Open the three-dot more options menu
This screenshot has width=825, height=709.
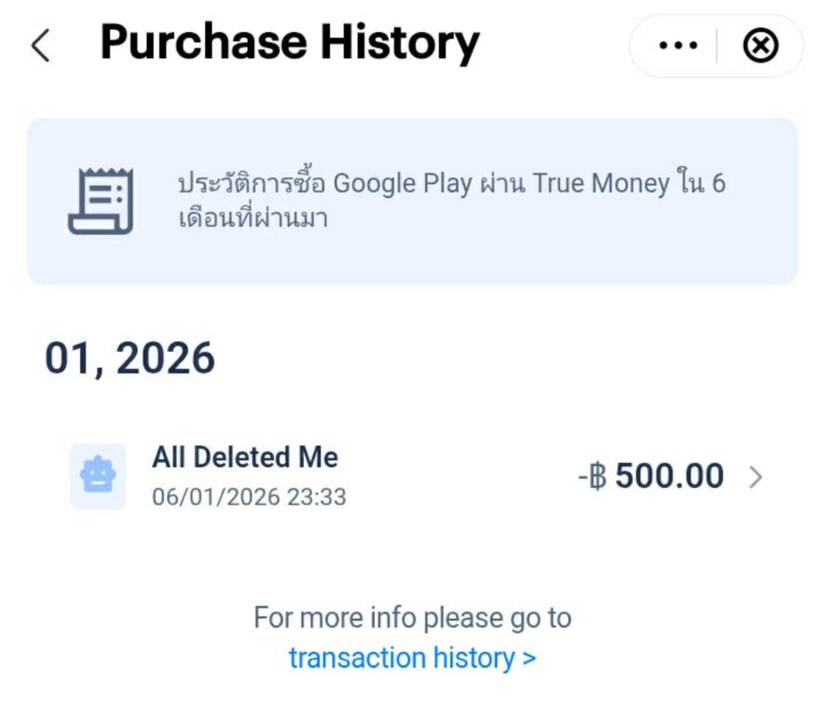tap(678, 45)
